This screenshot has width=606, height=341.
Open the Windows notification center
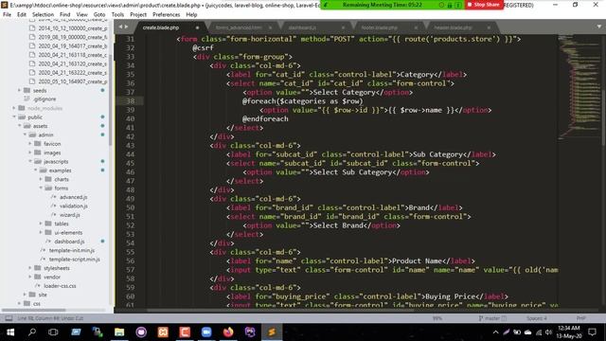click(x=592, y=332)
